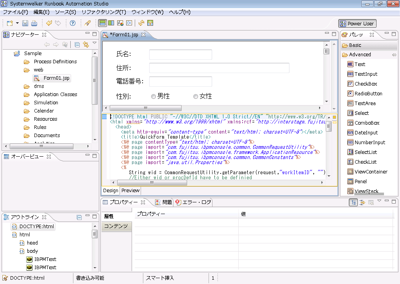Click the Redo arrow icon

58,23
